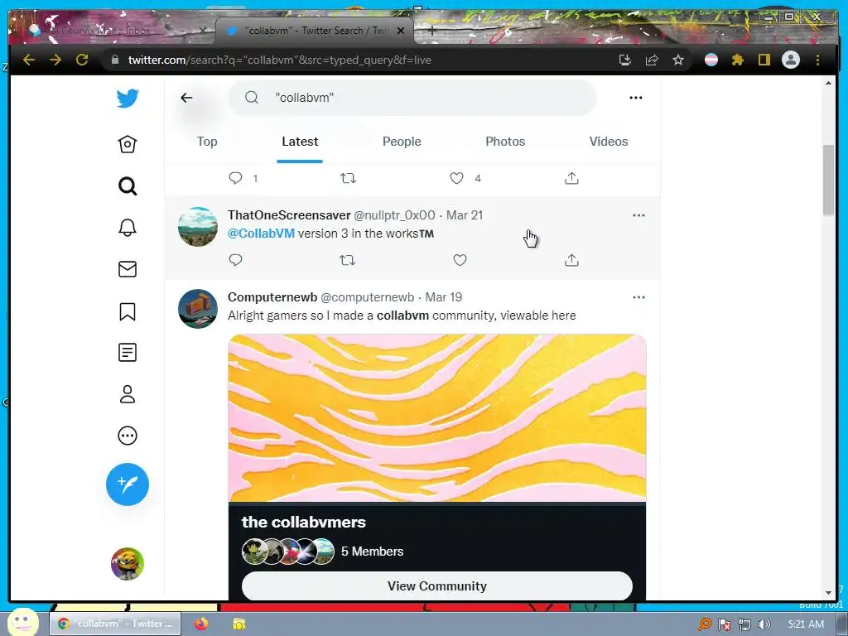848x636 pixels.
Task: Click the blue compose Tweet button
Action: (x=128, y=484)
